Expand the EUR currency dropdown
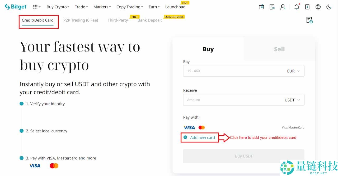The height and width of the screenshot is (176, 338). click(293, 71)
